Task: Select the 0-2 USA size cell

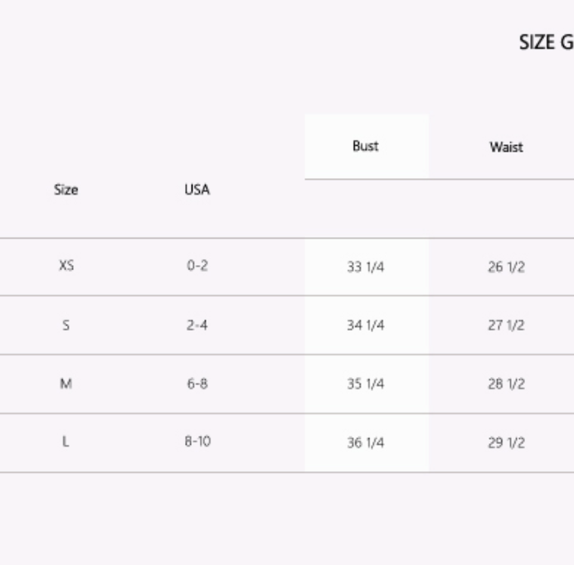Action: coord(197,265)
